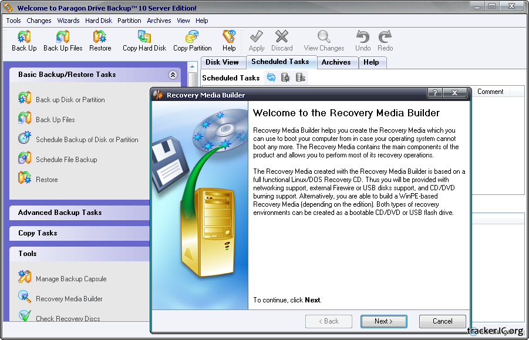The image size is (529, 340).
Task: Click the Comment column header
Action: 490,92
